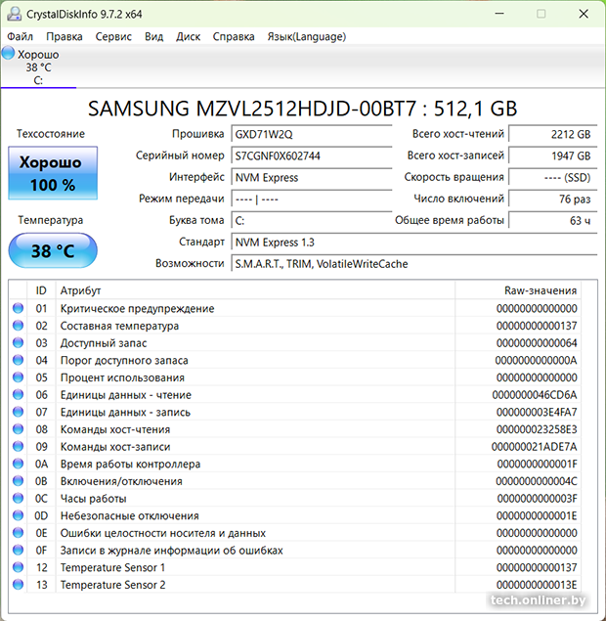
Task: Click status icon of Составная температура row
Action: [x=18, y=326]
